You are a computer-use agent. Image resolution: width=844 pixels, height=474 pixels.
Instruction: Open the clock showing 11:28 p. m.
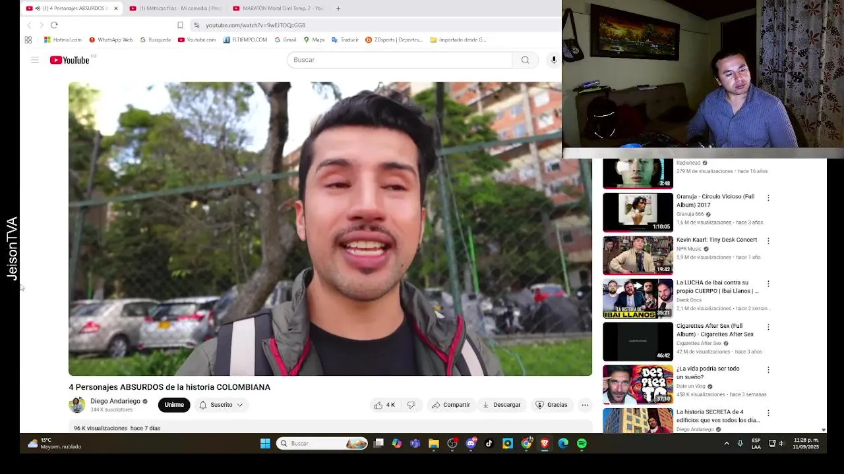(806, 443)
